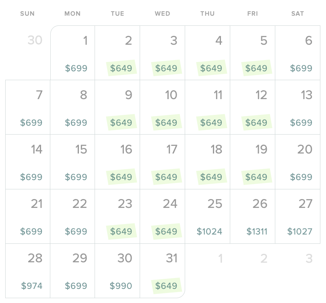
Task: Choose day 21 priced at $699
Action: coord(28,216)
